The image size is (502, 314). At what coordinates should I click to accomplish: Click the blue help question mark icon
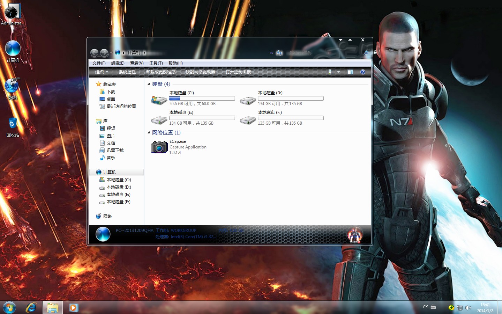click(x=363, y=72)
